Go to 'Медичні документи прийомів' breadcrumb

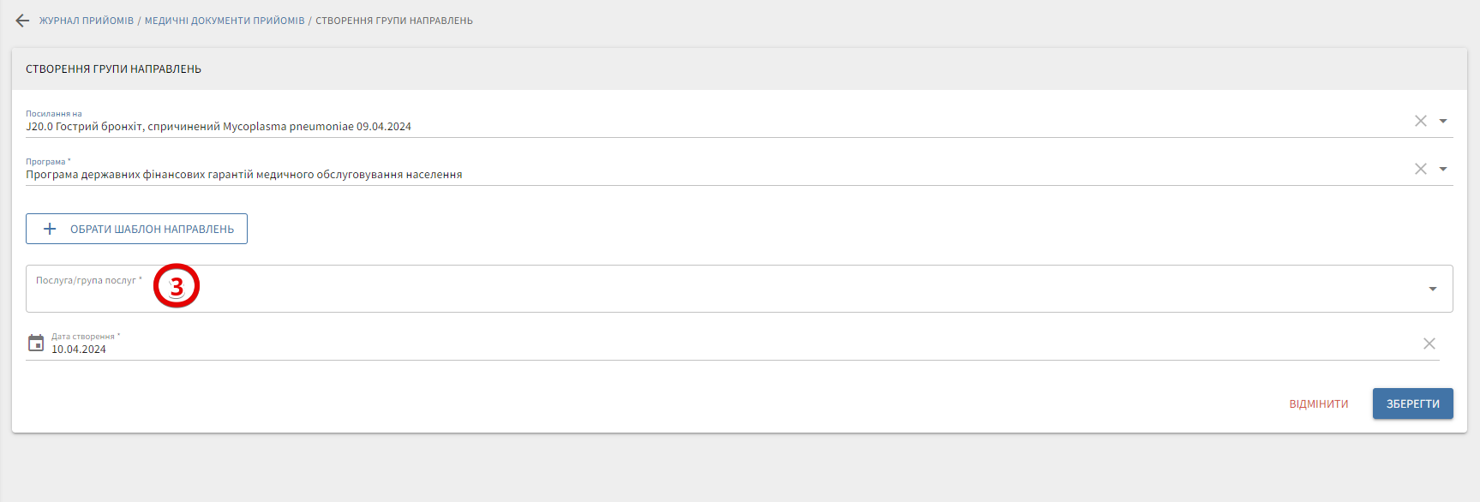click(225, 21)
